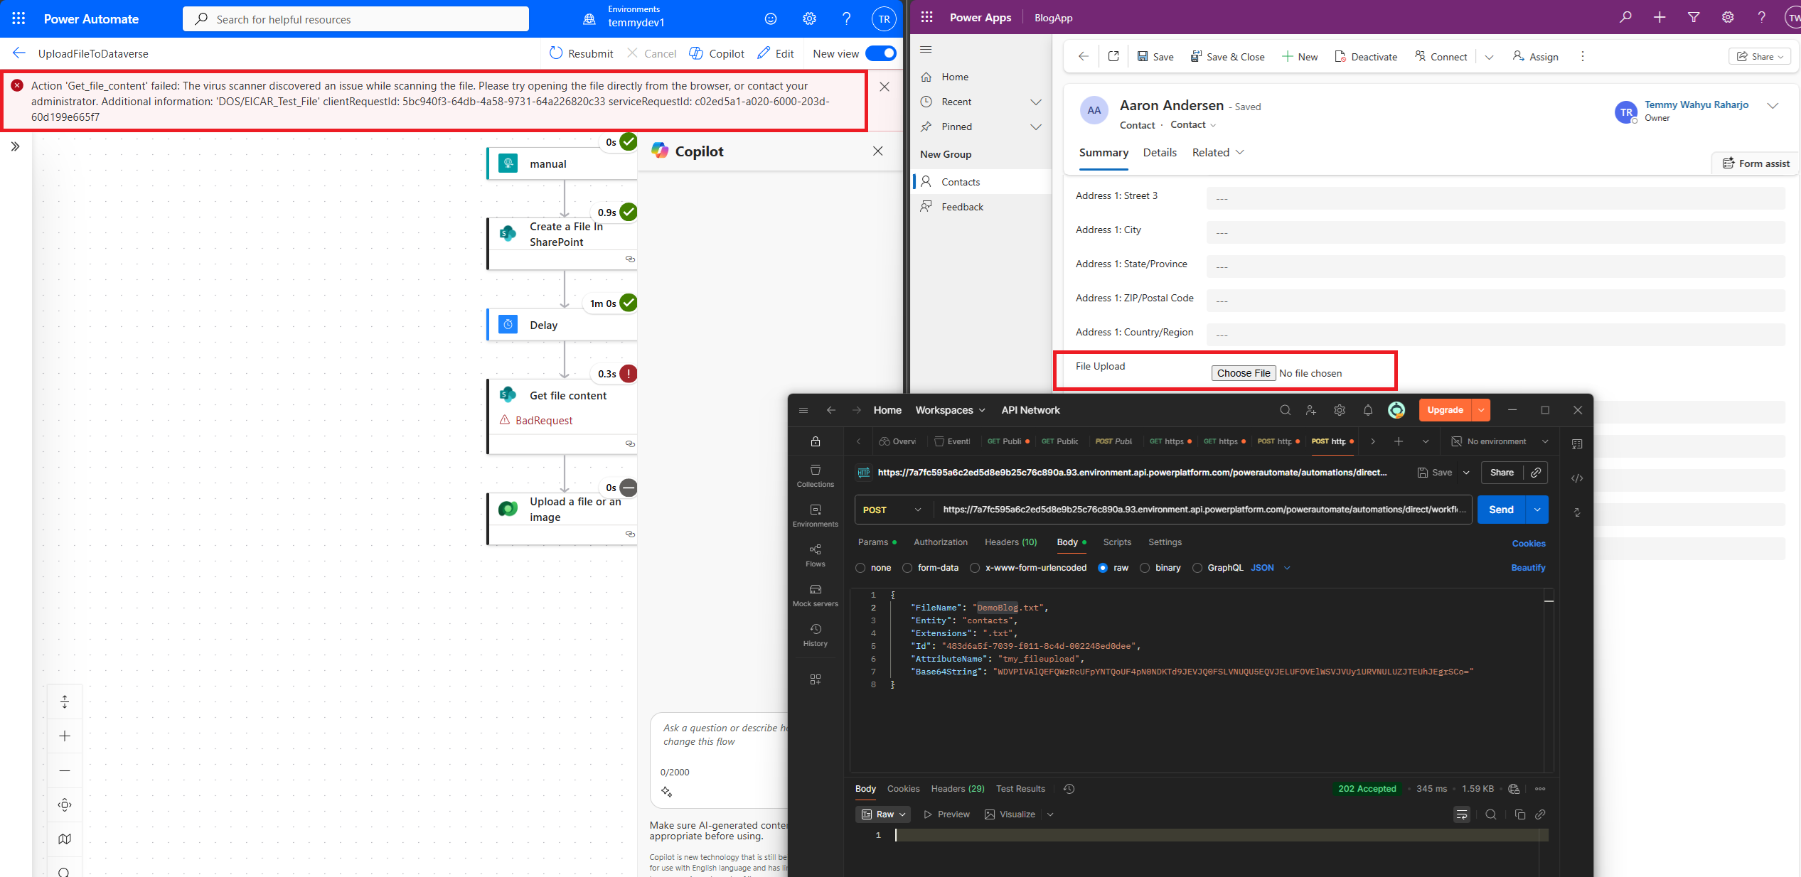Viewport: 1801px width, 877px height.
Task: Select the binary body type
Action: point(1145,568)
